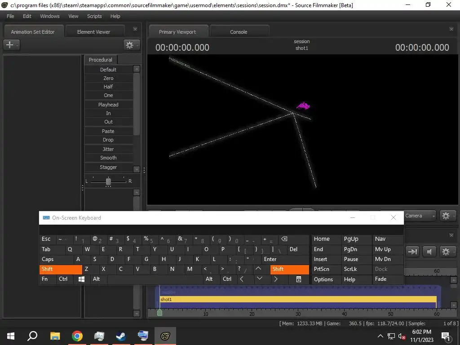The width and height of the screenshot is (460, 345).
Task: Switch to Console tab
Action: click(240, 32)
